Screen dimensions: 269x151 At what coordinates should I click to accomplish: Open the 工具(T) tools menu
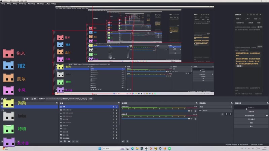tap(47, 4)
